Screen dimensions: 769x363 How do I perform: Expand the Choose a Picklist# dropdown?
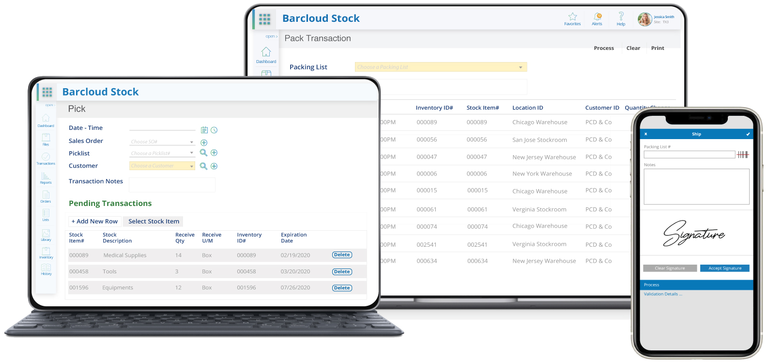192,153
